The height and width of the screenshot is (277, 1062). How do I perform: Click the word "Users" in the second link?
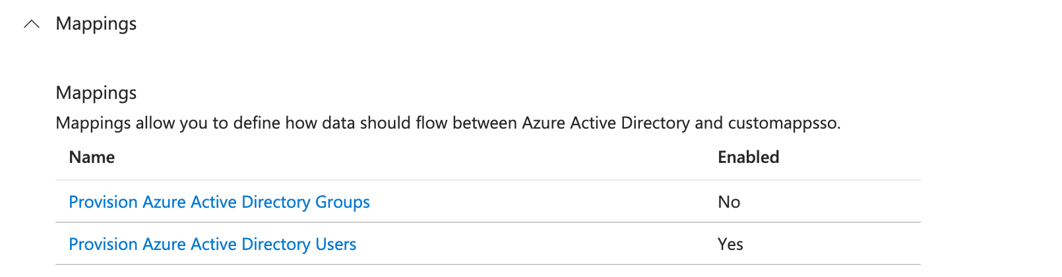pyautogui.click(x=336, y=244)
